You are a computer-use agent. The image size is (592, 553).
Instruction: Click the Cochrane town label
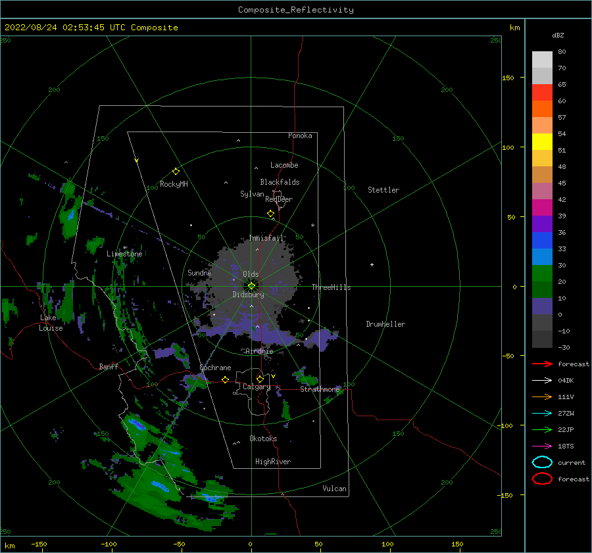215,368
